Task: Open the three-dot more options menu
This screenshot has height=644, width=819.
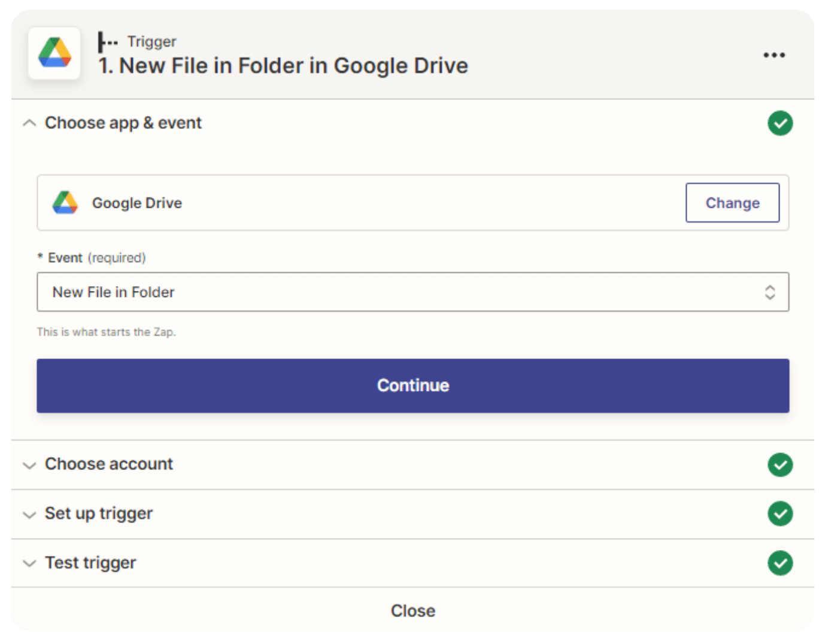Action: pos(773,55)
